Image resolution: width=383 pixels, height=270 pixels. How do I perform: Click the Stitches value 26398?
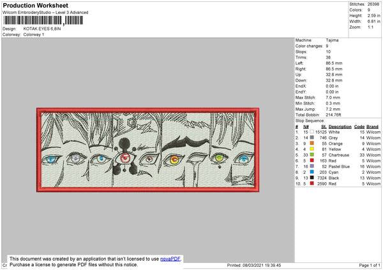pyautogui.click(x=373, y=4)
